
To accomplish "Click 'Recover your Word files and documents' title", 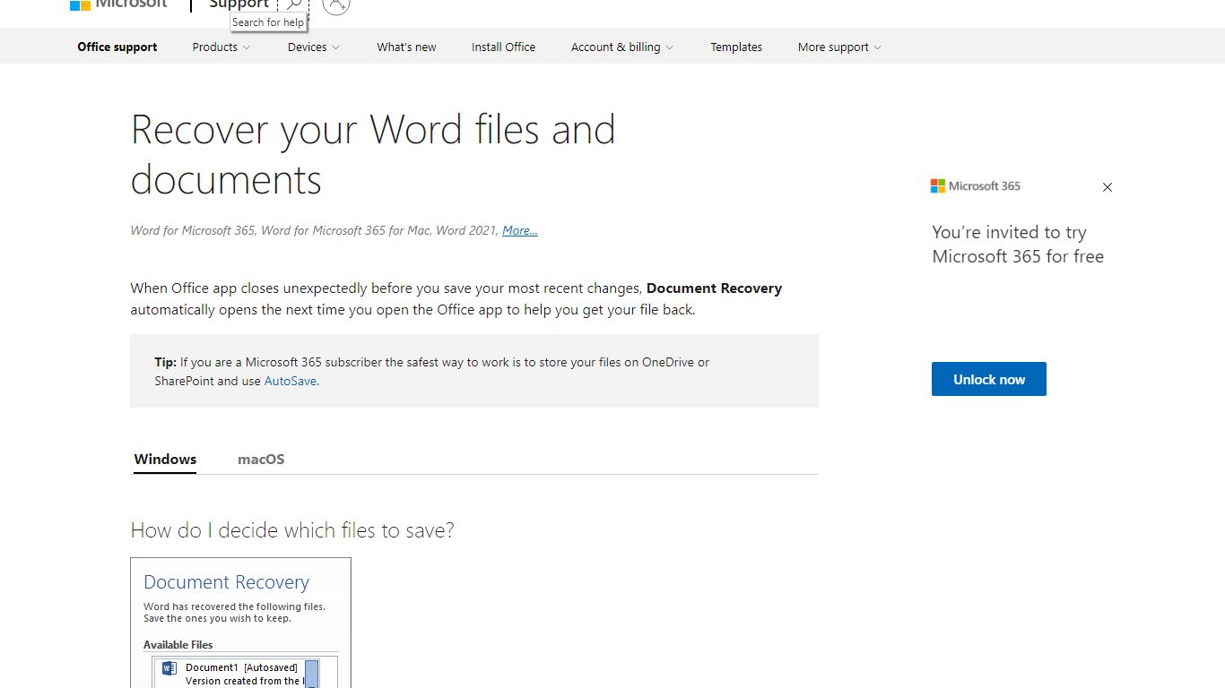I will coord(373,155).
